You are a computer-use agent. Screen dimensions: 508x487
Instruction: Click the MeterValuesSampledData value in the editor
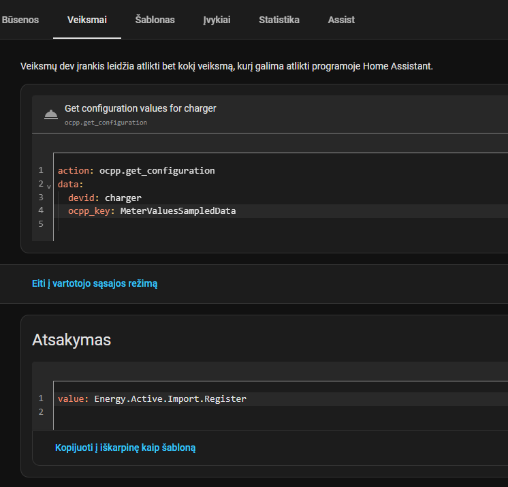178,211
